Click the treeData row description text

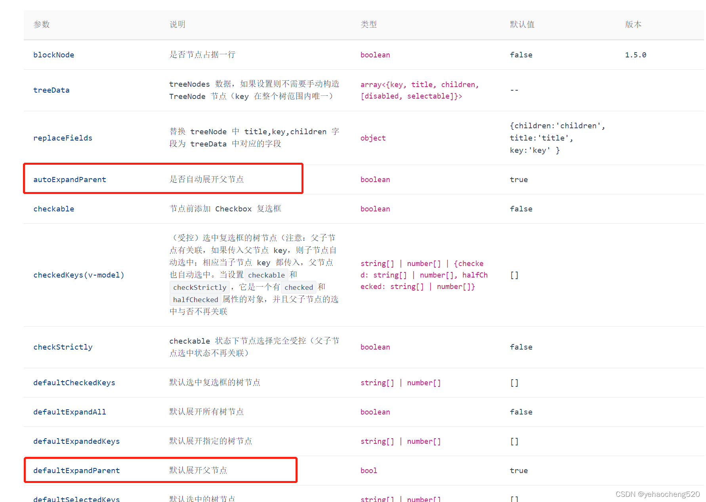[254, 90]
